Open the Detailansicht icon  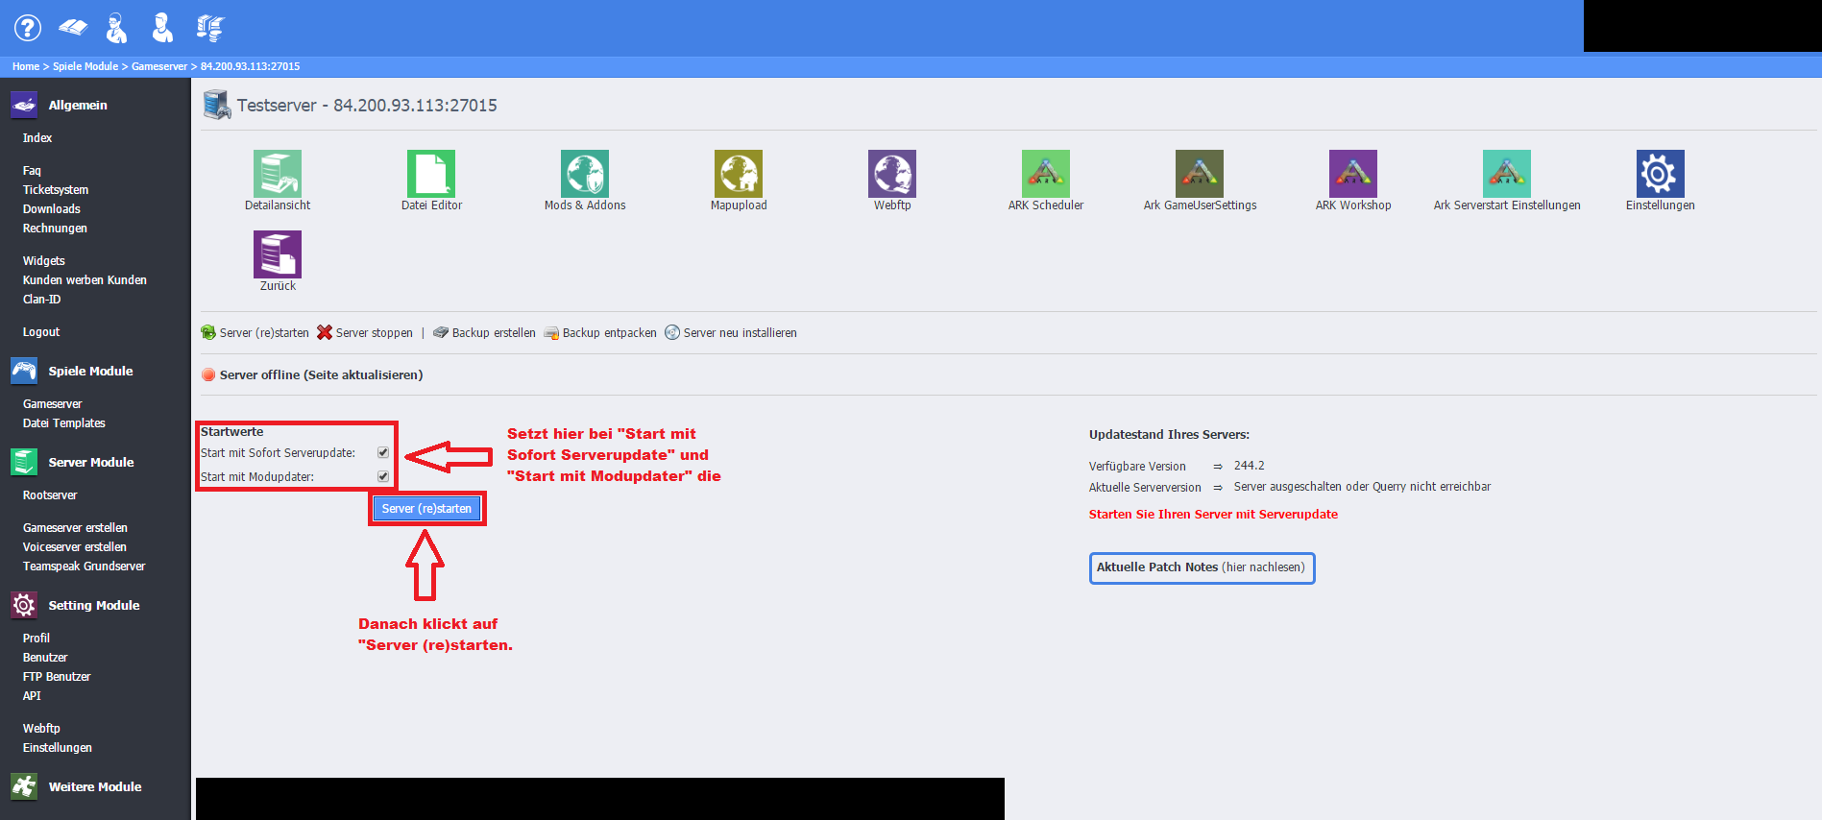278,174
